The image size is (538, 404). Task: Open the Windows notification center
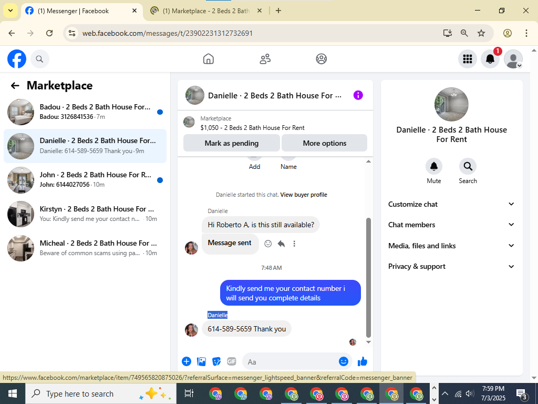(x=522, y=394)
